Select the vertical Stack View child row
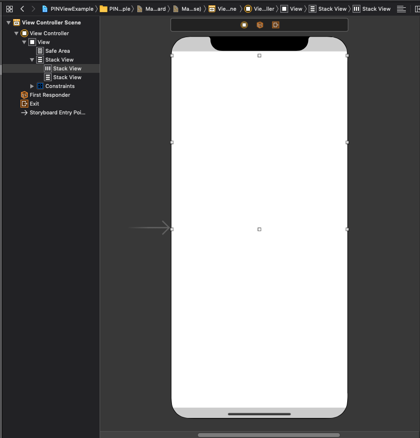Image resolution: width=420 pixels, height=438 pixels. 51,77
